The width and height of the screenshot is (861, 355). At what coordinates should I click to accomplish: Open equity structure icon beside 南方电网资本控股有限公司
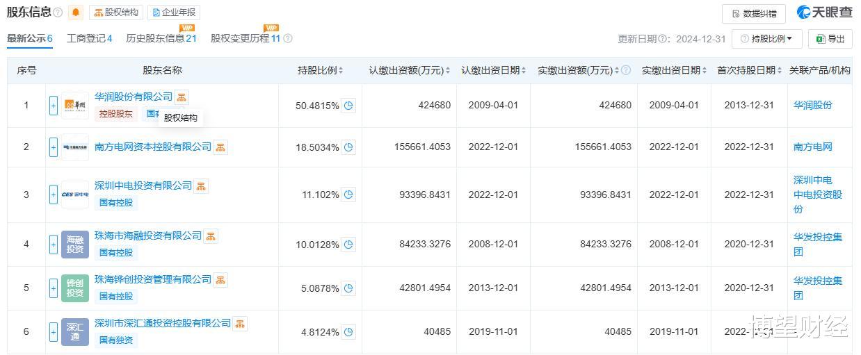click(220, 147)
